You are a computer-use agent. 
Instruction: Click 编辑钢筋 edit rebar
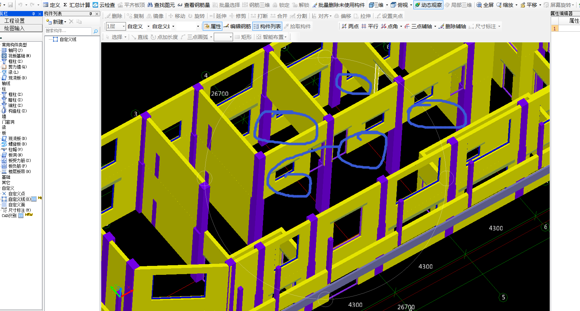(237, 26)
